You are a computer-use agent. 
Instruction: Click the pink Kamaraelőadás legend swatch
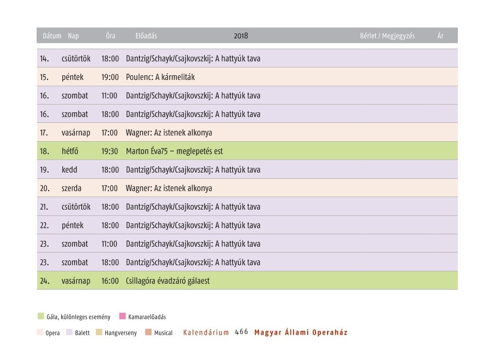pyautogui.click(x=122, y=316)
